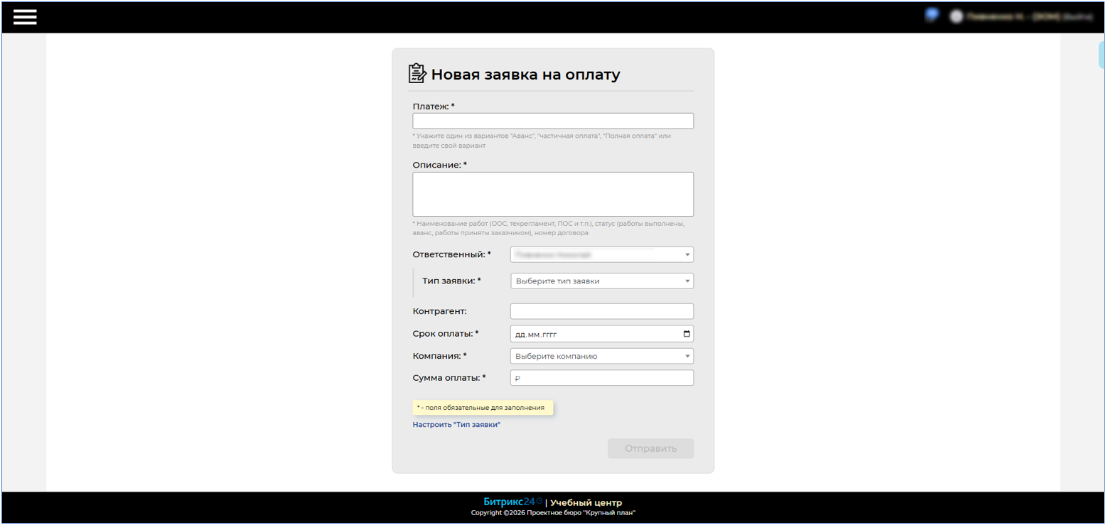Click the Отправить button
This screenshot has width=1106, height=525.
pos(650,448)
